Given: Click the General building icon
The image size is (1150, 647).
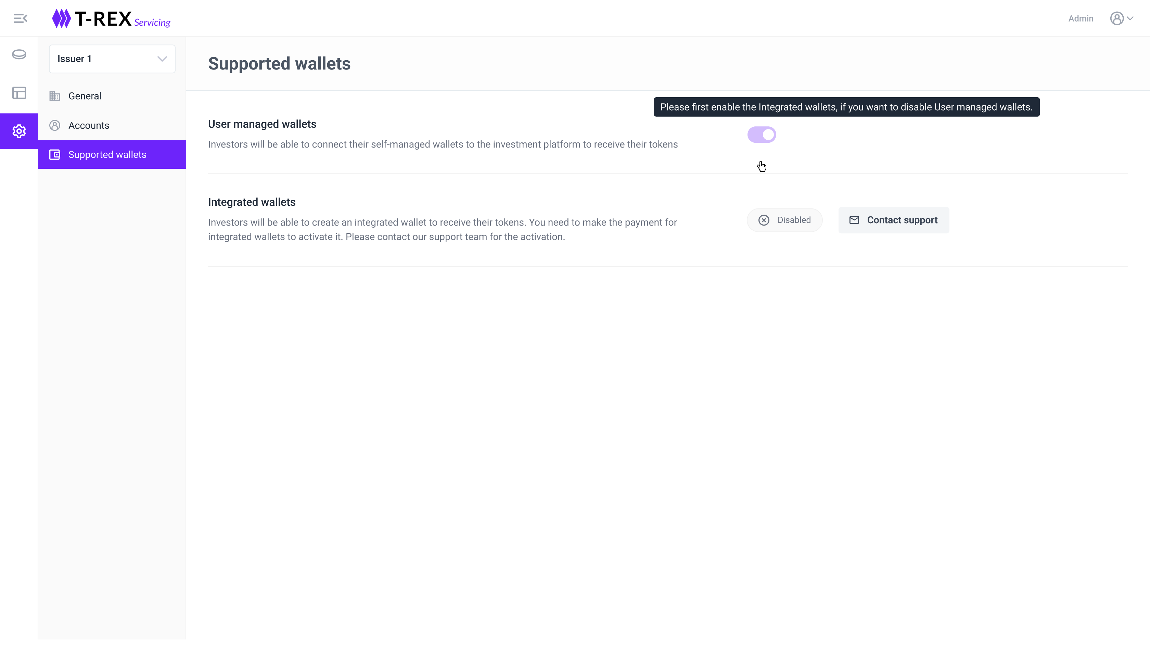Looking at the screenshot, I should (x=55, y=96).
